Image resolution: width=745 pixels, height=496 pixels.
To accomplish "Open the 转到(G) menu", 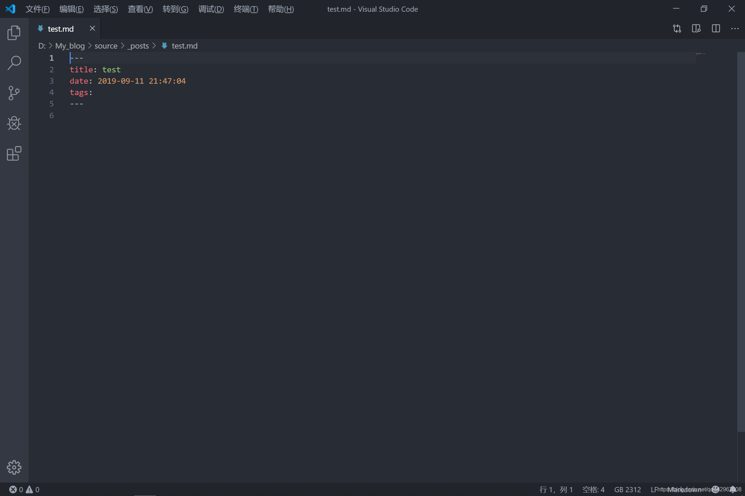I will pyautogui.click(x=176, y=9).
